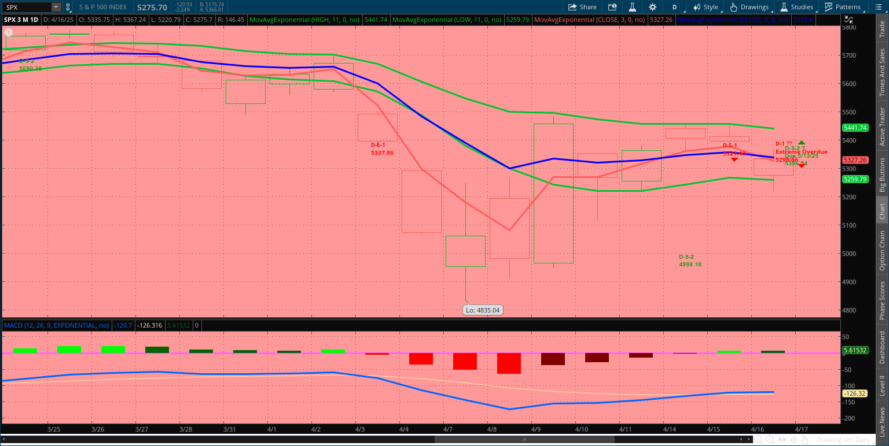This screenshot has width=889, height=446.
Task: Open the Active Trader side tab
Action: pos(882,127)
